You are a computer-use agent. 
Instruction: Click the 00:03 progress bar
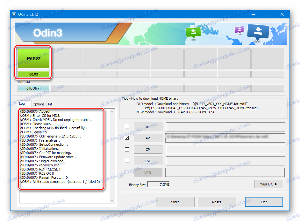[33, 74]
